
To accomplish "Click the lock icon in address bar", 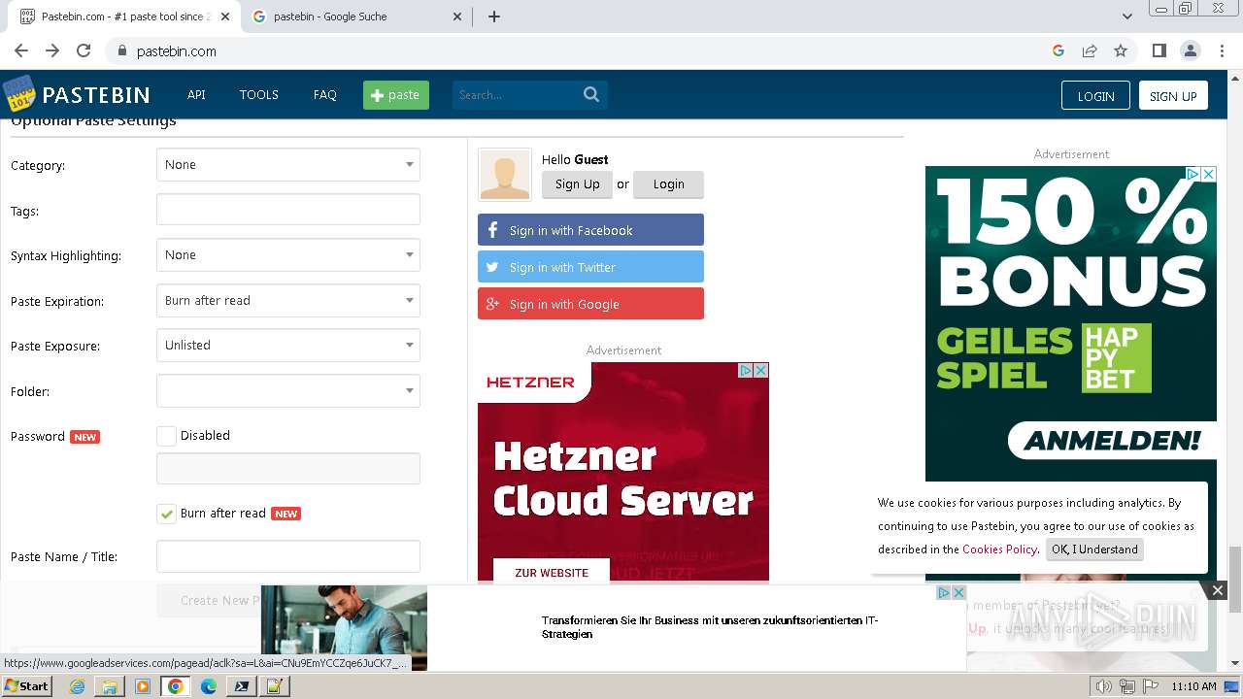I will pos(121,51).
